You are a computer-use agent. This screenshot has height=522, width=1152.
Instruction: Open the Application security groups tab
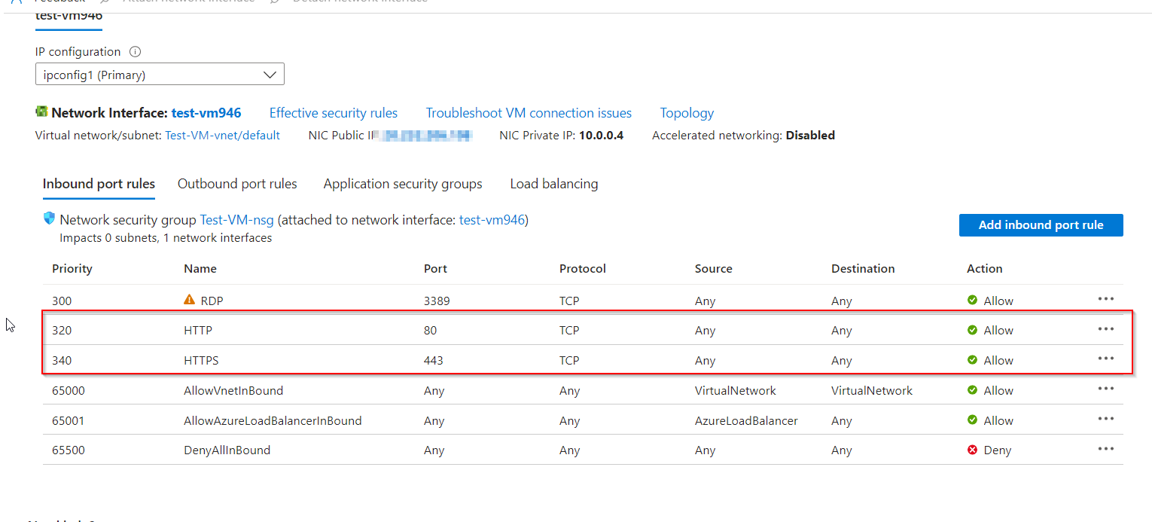pyautogui.click(x=403, y=184)
